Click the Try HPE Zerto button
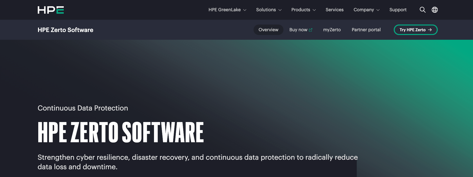Image resolution: width=473 pixels, height=177 pixels. tap(415, 30)
